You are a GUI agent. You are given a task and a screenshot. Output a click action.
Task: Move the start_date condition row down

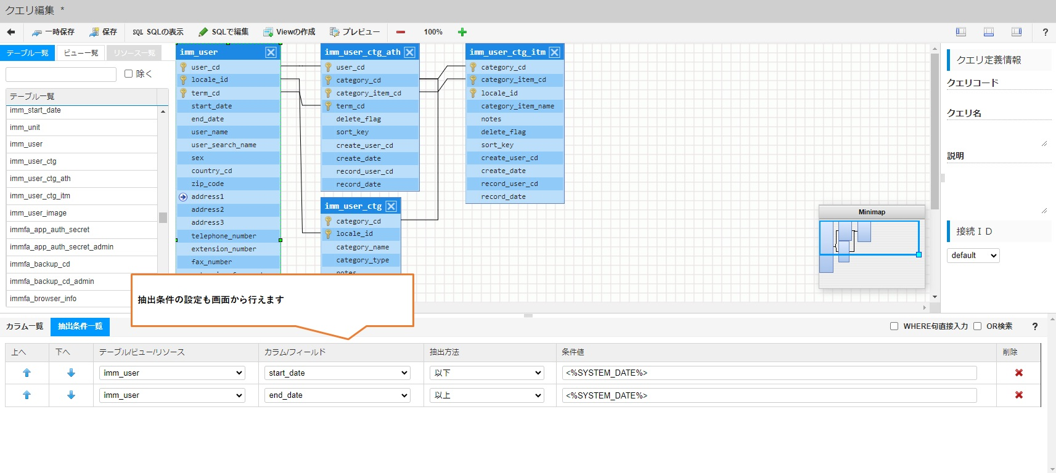(x=71, y=373)
